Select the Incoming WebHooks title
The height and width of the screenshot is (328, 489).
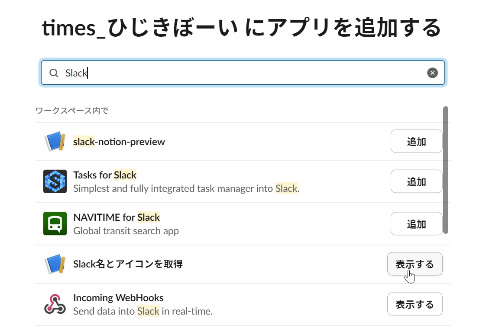(118, 298)
